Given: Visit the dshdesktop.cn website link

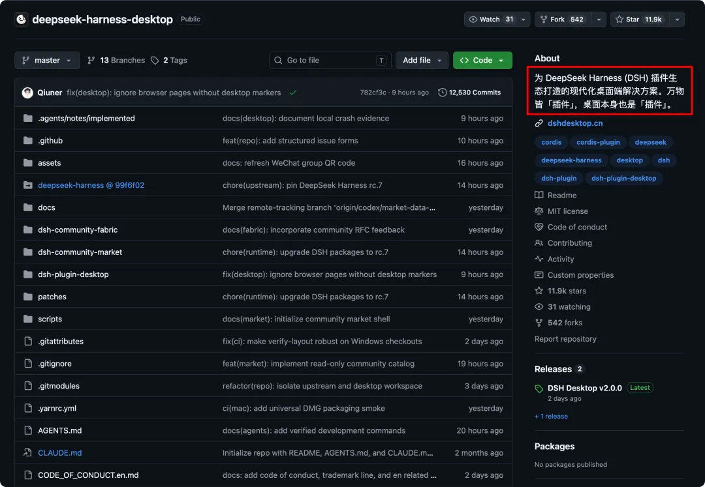Looking at the screenshot, I should click(x=575, y=123).
